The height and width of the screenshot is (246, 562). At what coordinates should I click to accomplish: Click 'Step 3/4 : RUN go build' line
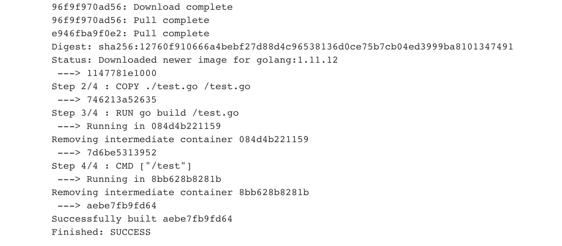[x=145, y=113]
